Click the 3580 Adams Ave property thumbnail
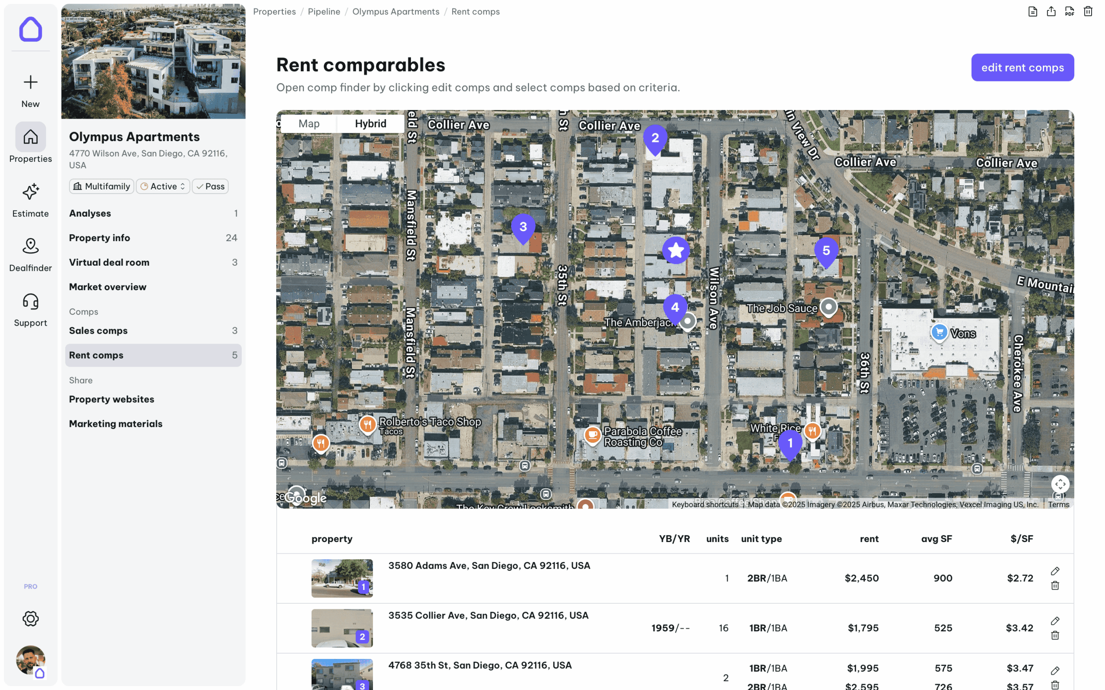Screen dimensions: 1105x690 (341, 578)
